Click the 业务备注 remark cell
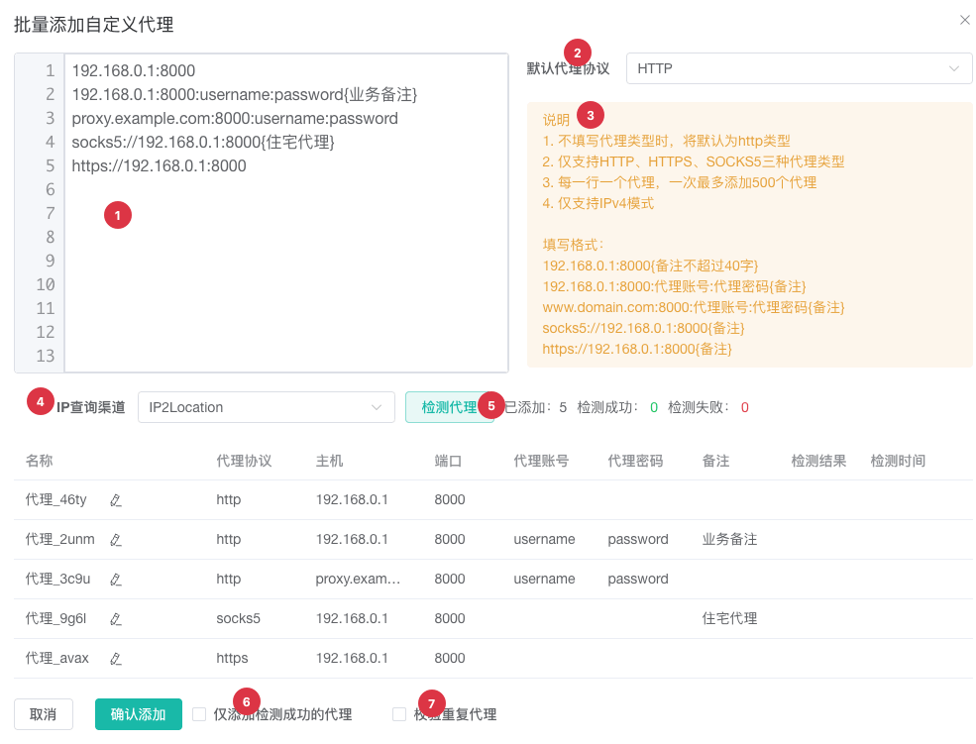 [729, 539]
